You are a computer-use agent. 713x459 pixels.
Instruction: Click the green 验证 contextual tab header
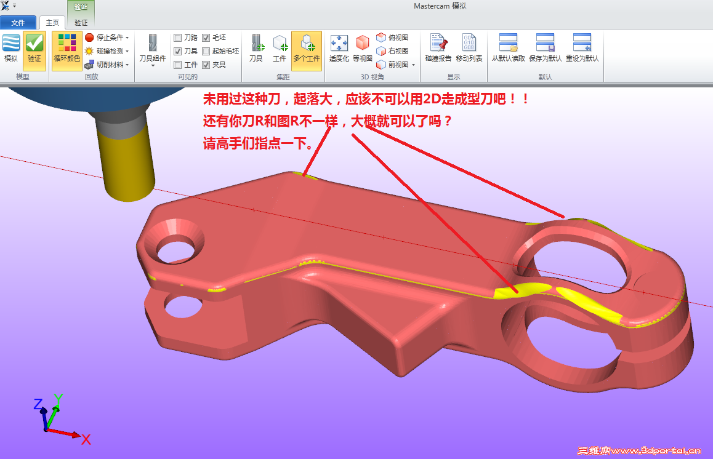81,7
